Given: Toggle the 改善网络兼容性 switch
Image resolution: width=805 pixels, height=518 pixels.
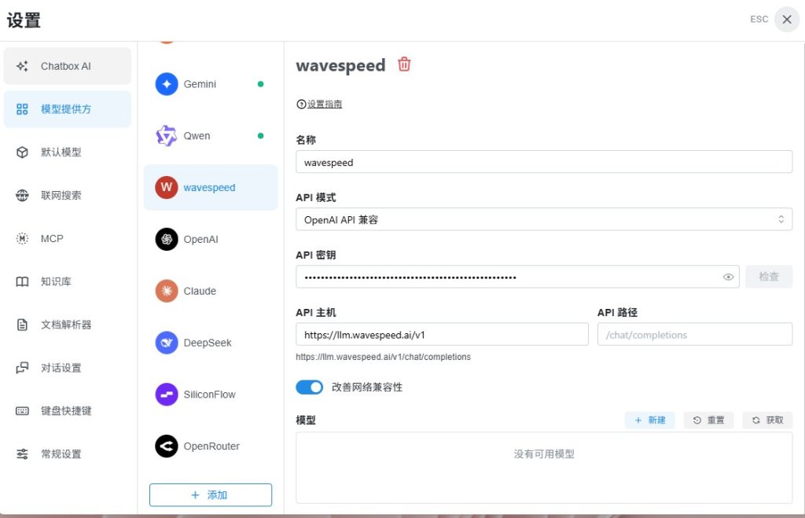Looking at the screenshot, I should coord(309,387).
